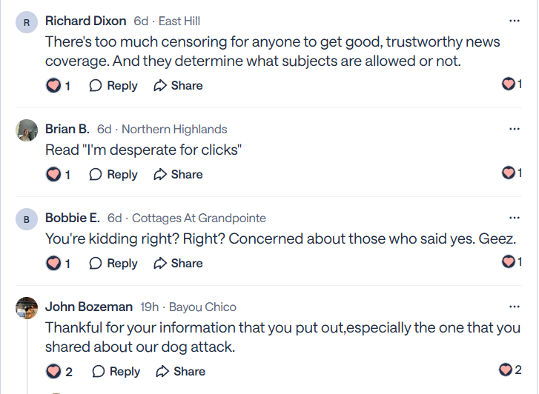Screen dimensions: 539x394
Task: Reply to Richard Dixon's comment
Action: [113, 86]
